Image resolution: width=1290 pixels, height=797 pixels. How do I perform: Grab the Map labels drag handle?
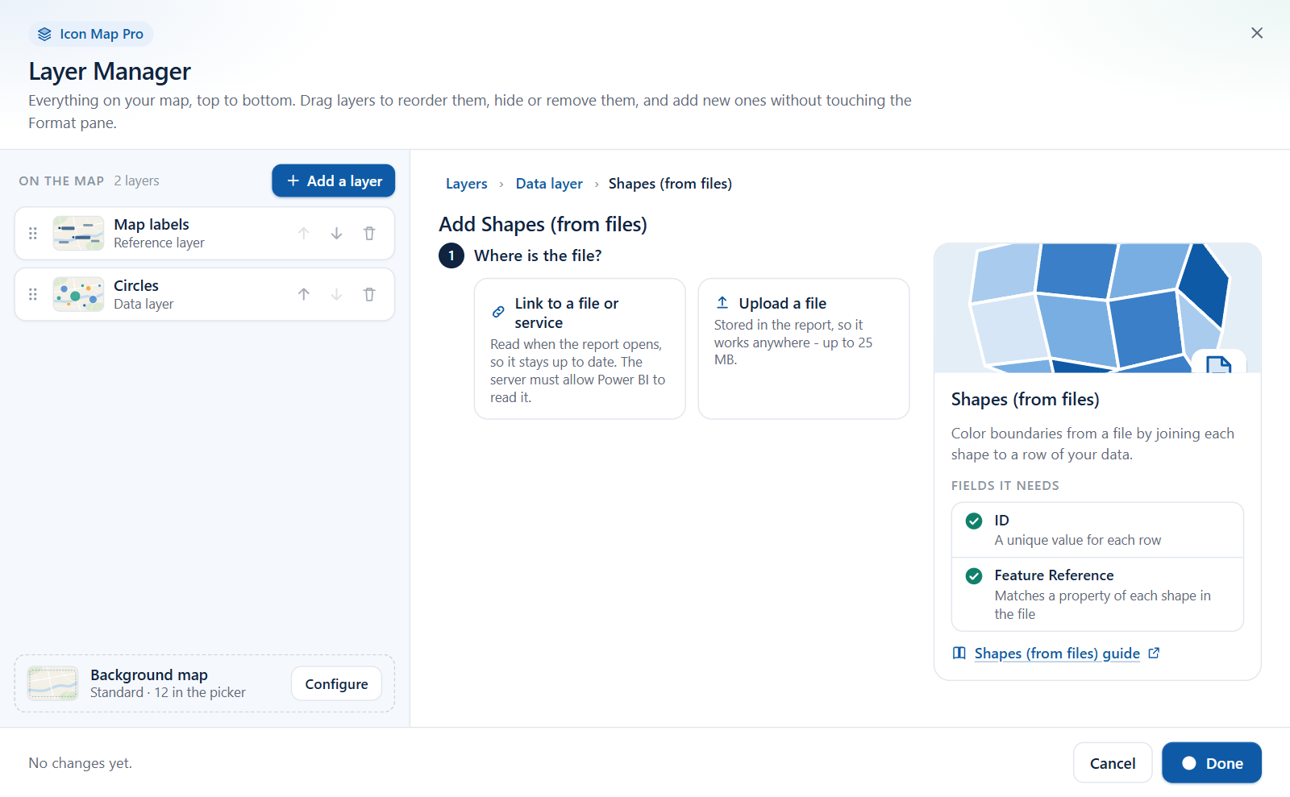coord(33,233)
